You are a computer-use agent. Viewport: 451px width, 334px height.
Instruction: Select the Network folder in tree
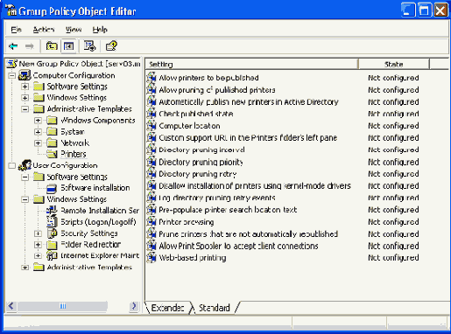pos(75,143)
